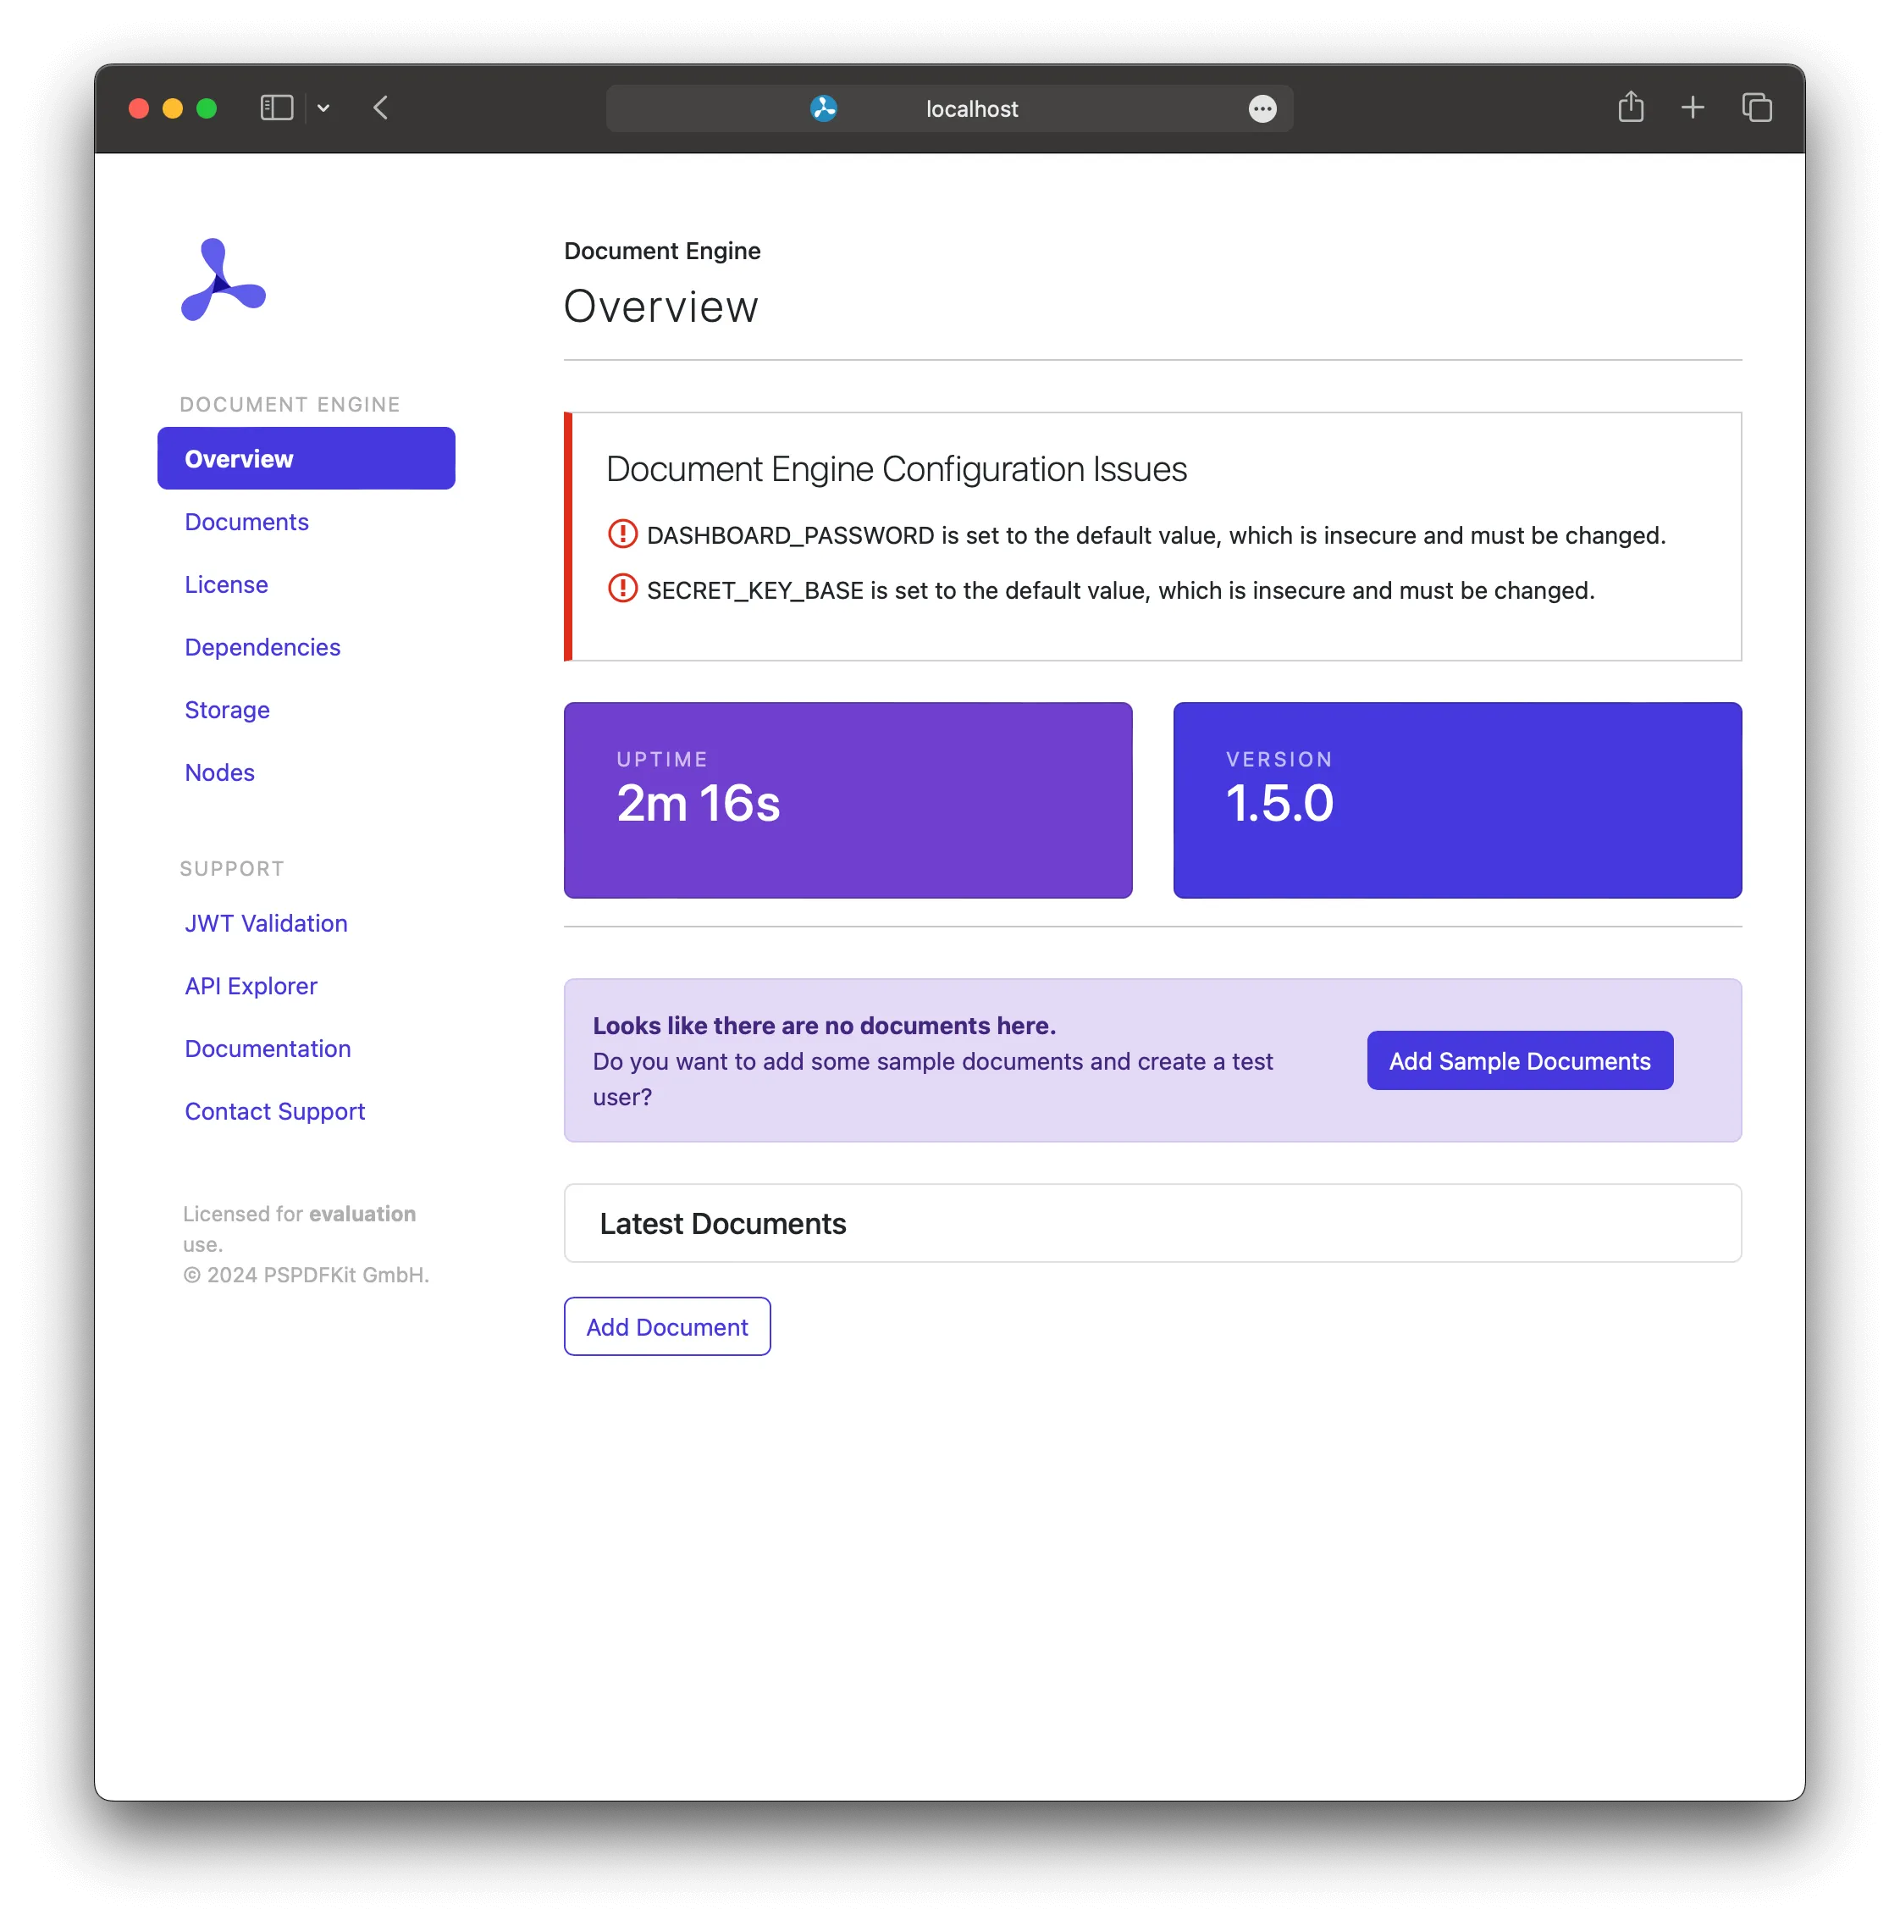
Task: Open a new tab with the plus icon
Action: coord(1692,108)
